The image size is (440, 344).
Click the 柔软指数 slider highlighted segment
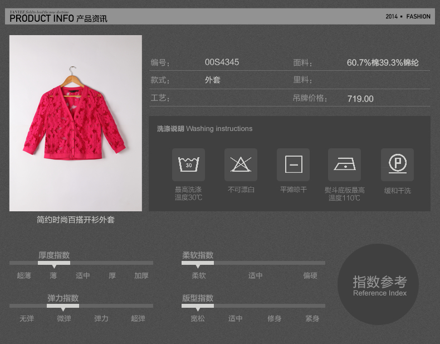(198, 263)
